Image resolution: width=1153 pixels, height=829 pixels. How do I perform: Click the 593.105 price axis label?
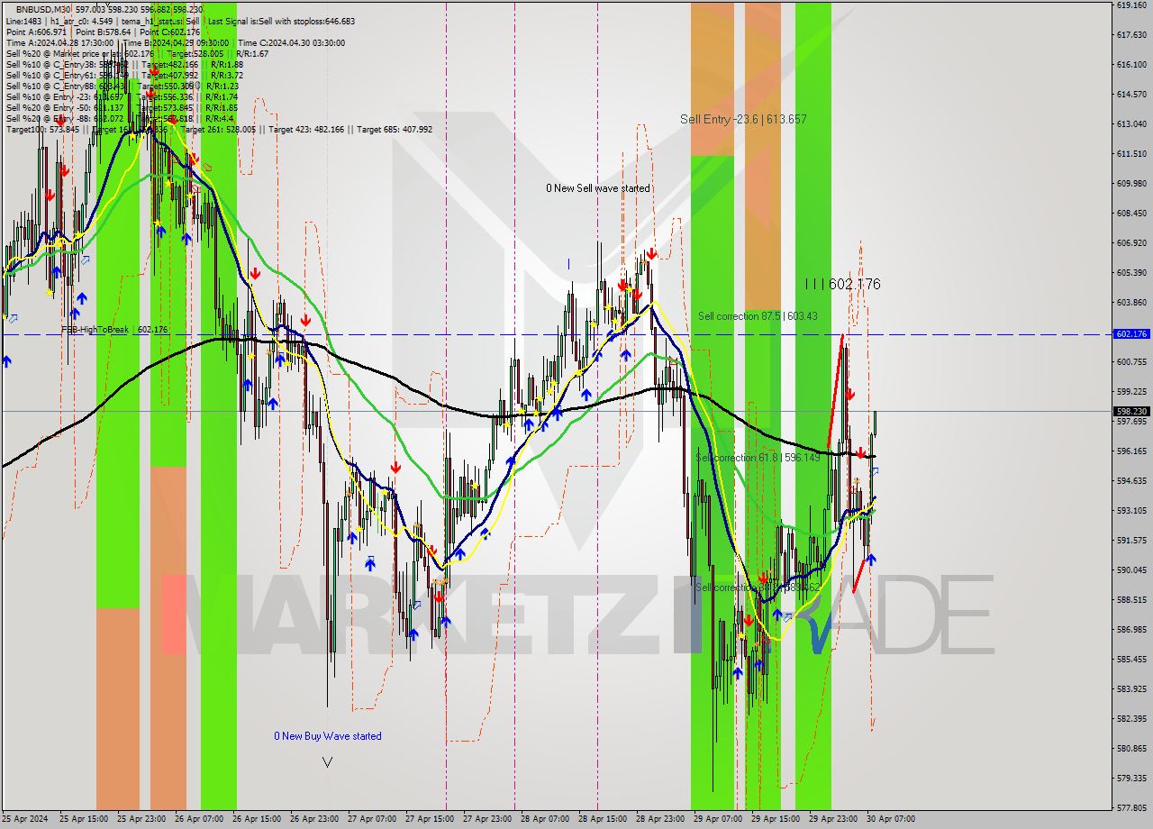pos(1131,510)
